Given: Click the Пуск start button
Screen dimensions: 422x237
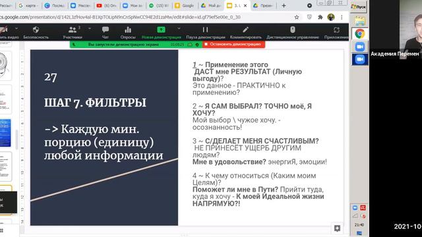Looking at the screenshot, I should click(x=359, y=7).
